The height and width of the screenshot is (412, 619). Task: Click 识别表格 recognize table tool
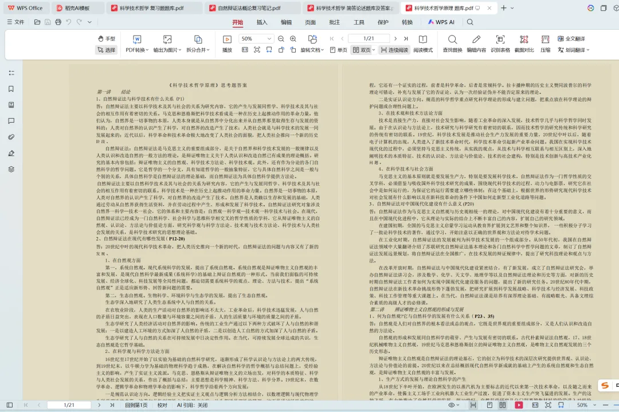coord(500,44)
